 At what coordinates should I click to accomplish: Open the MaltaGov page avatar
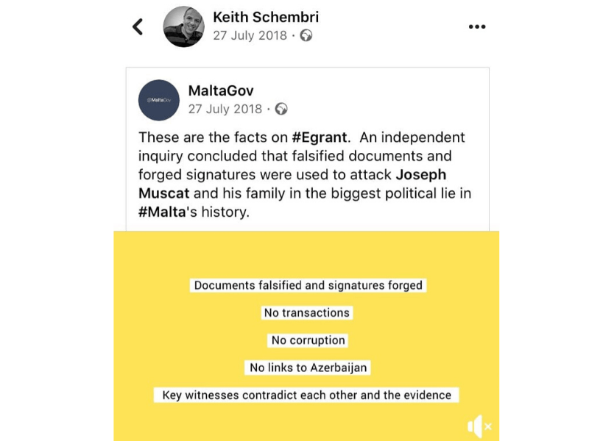159,100
